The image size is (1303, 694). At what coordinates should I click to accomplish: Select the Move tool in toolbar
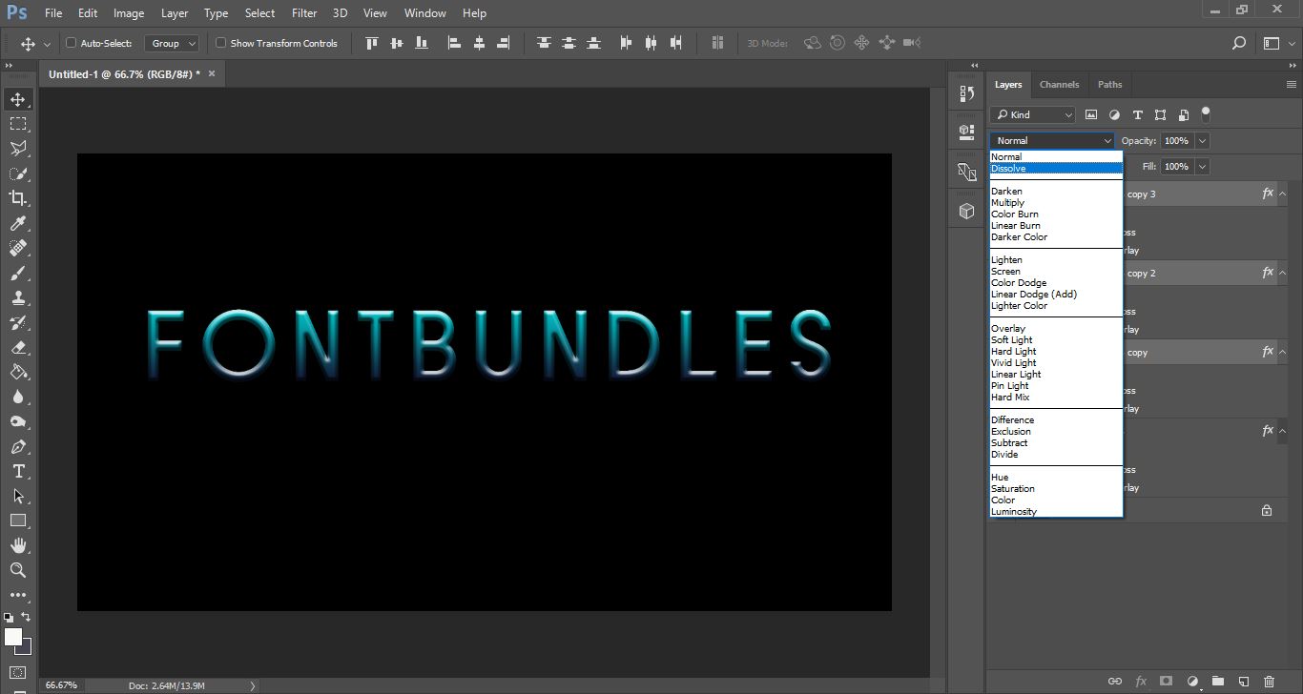pos(18,99)
